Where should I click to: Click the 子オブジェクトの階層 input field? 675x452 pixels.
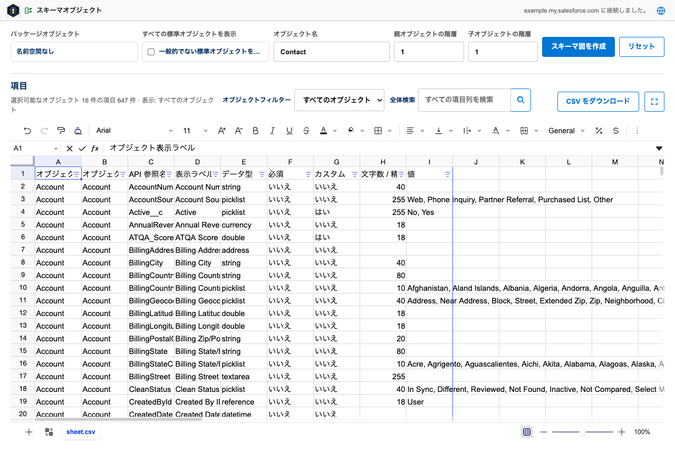[x=503, y=52]
